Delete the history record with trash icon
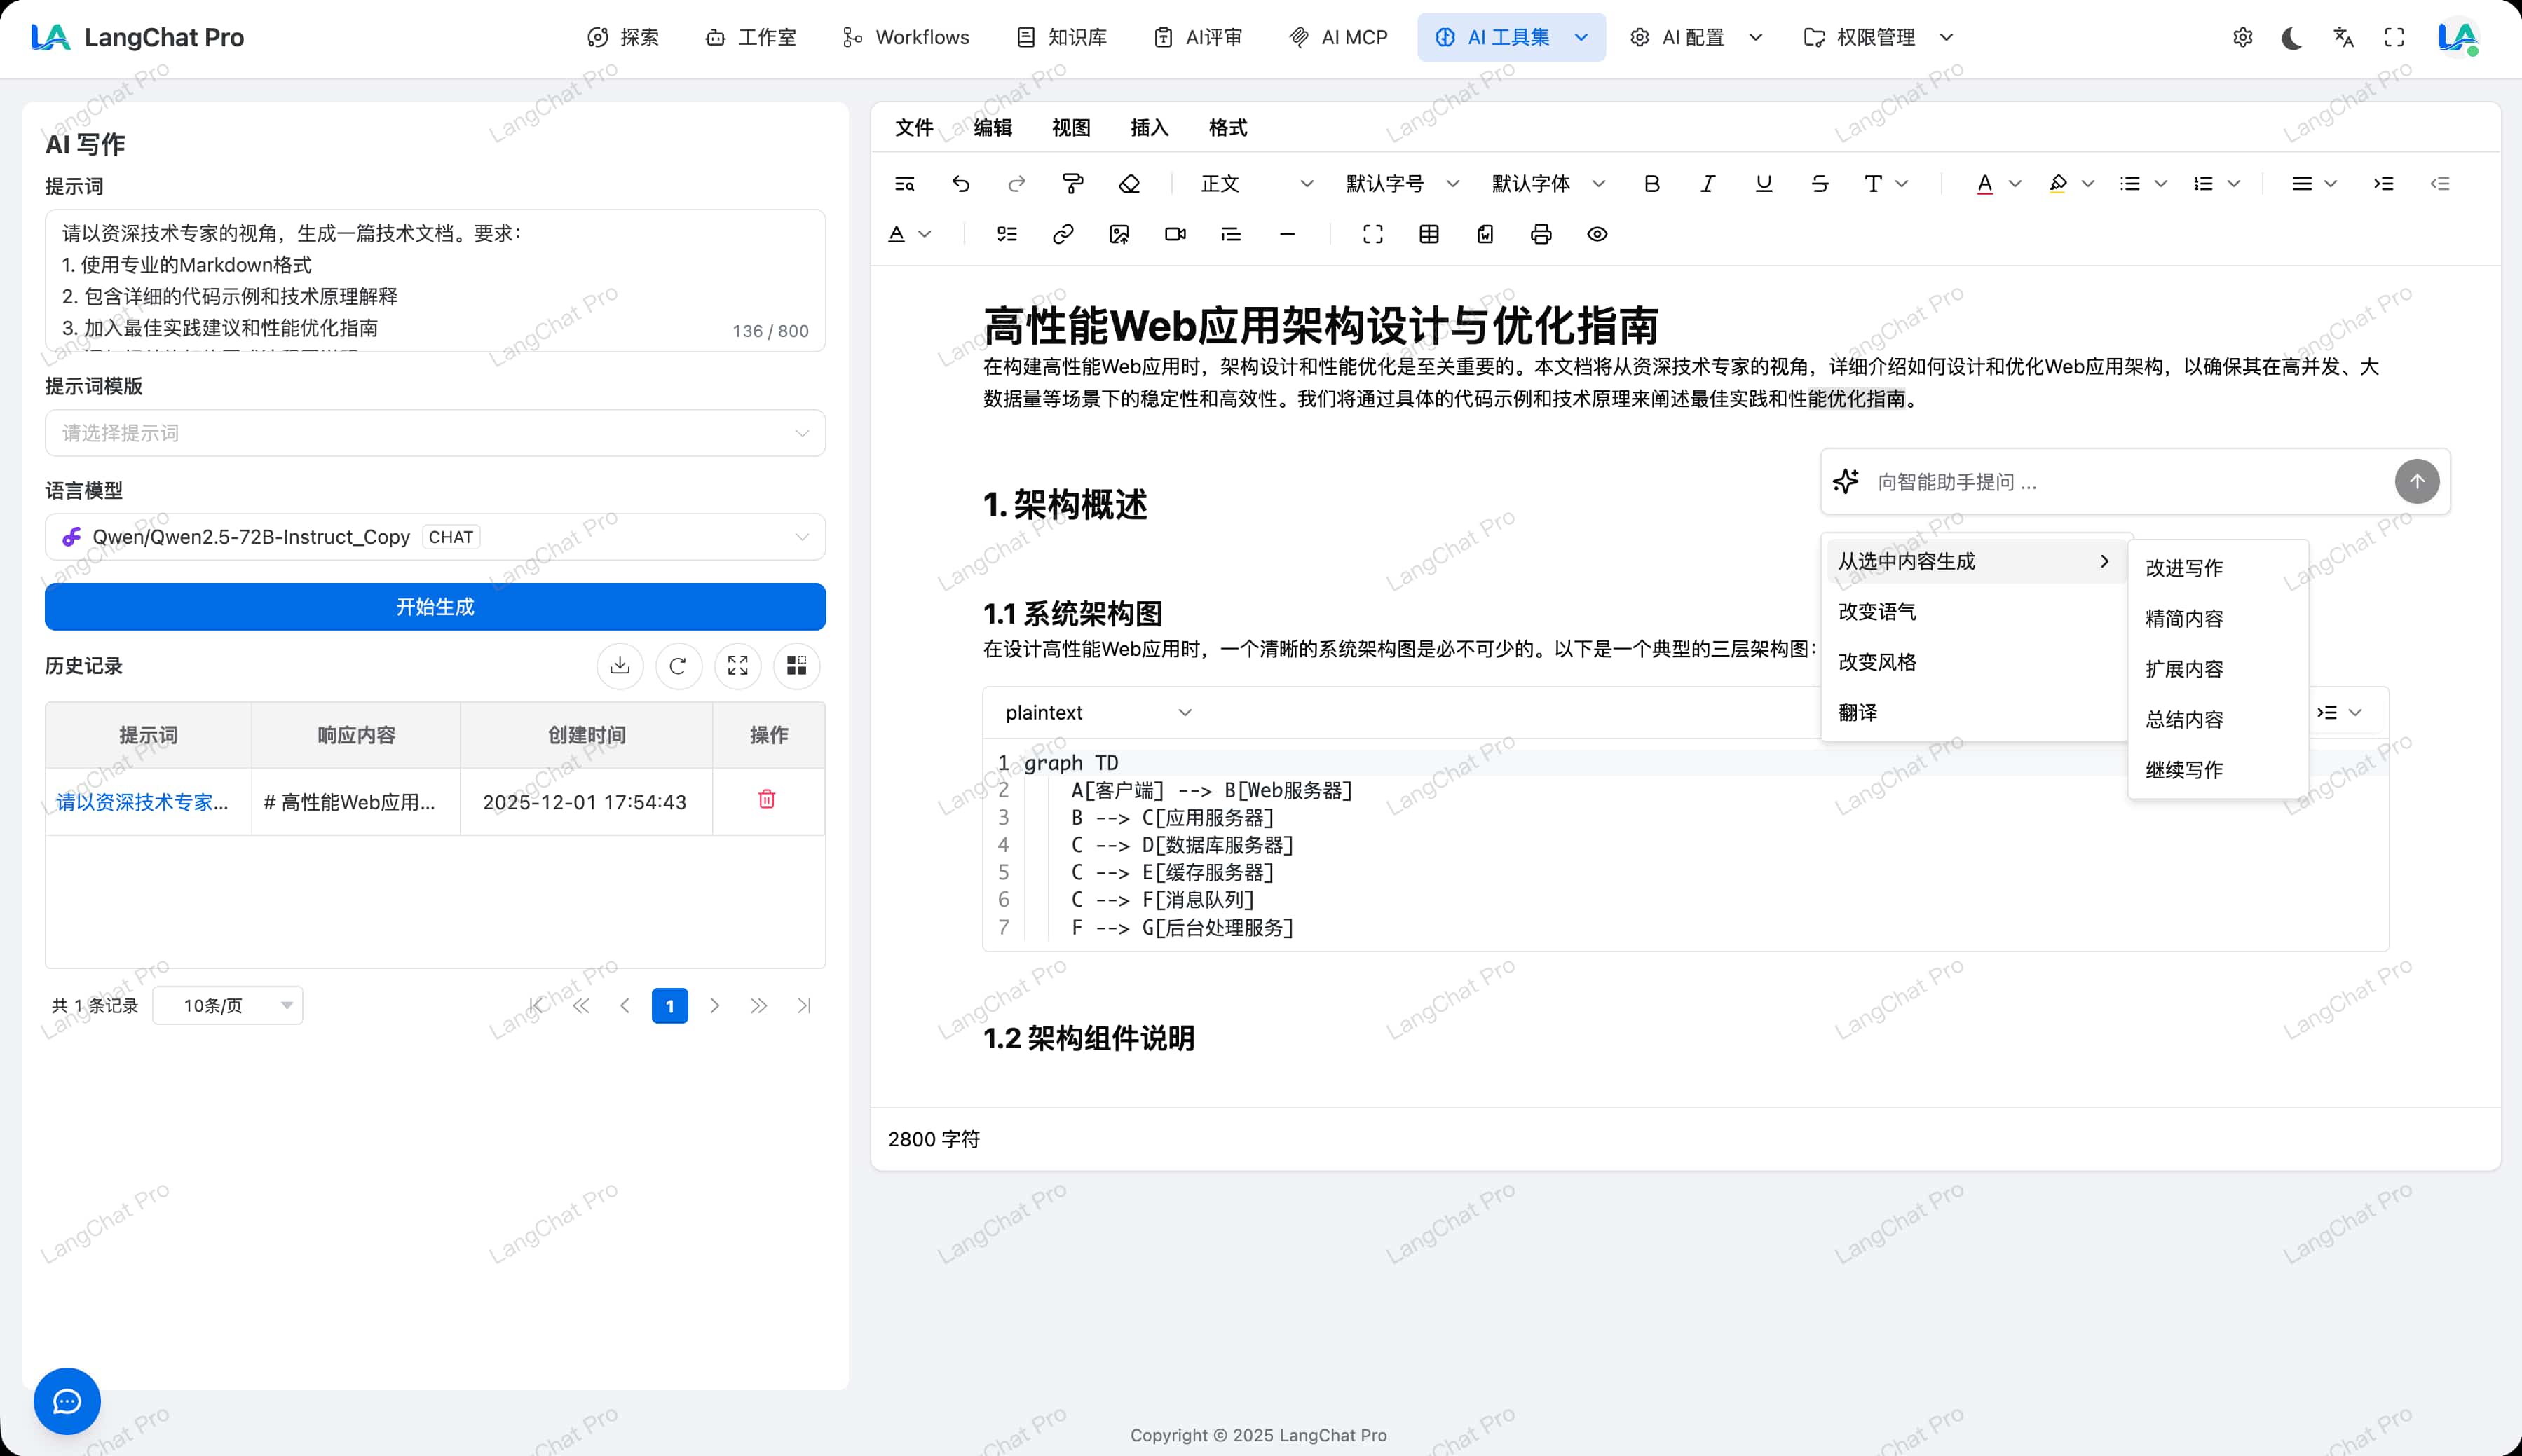Viewport: 2522px width, 1456px height. coord(768,799)
